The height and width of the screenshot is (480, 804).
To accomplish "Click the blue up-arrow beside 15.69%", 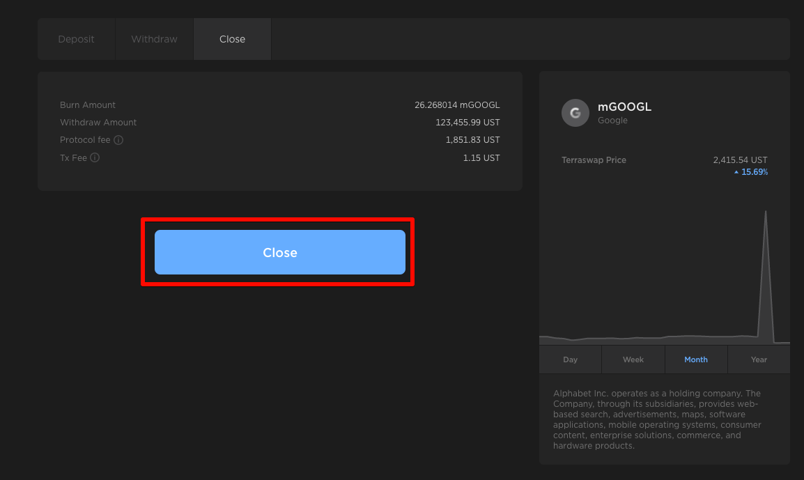I will (736, 172).
